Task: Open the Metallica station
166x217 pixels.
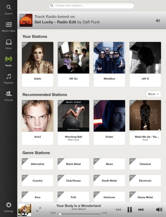Action: (109, 64)
